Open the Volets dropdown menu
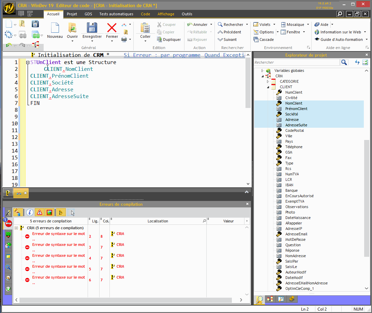The image size is (372, 313). 264,25
